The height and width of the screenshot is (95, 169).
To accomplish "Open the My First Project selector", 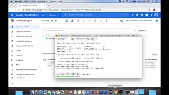I will 50,15.
